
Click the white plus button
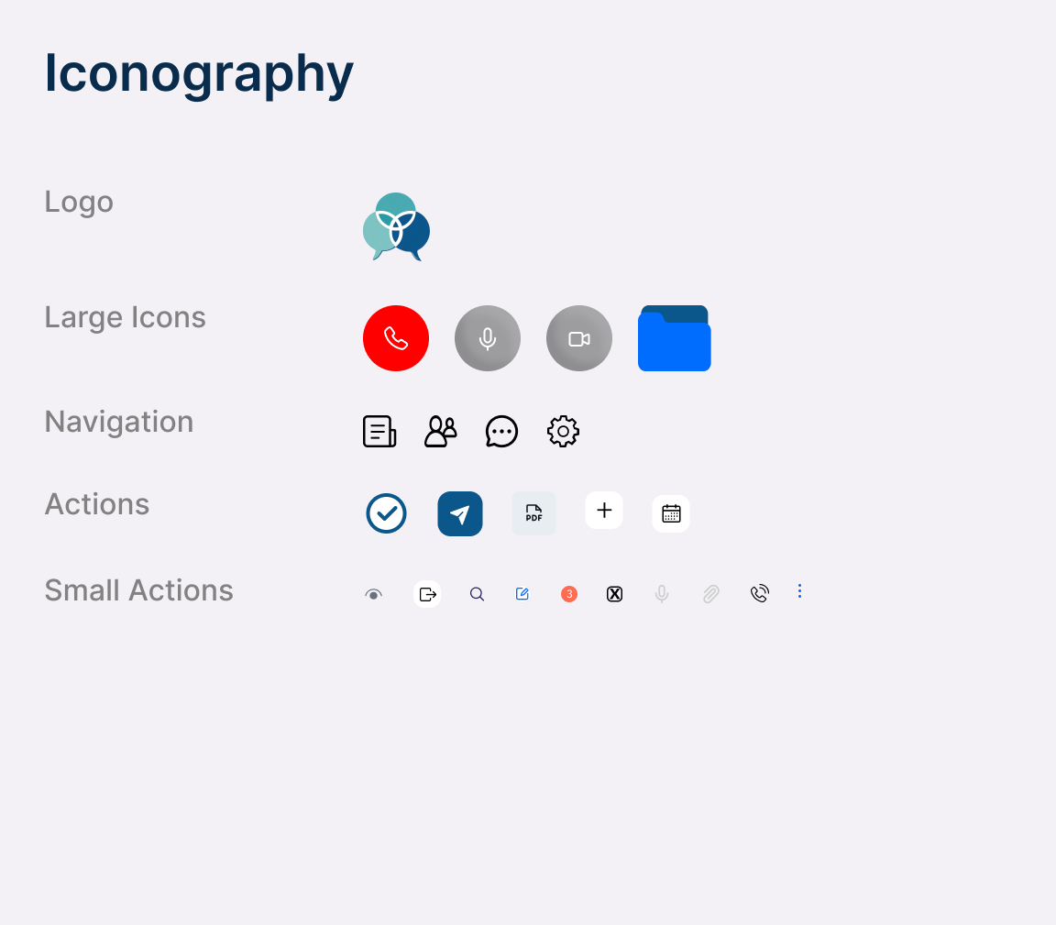604,510
